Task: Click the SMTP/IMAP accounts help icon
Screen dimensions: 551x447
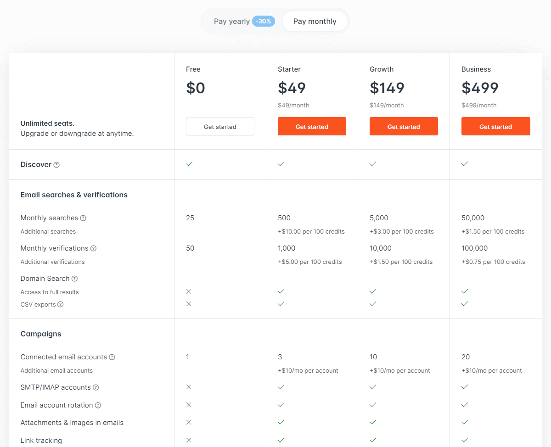Action: click(x=96, y=387)
